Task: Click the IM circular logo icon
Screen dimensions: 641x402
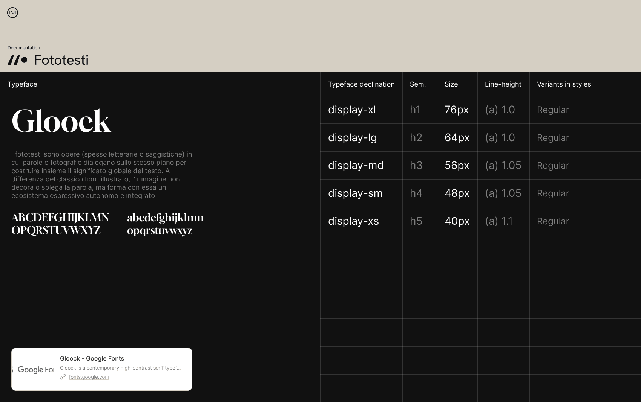Action: tap(12, 13)
